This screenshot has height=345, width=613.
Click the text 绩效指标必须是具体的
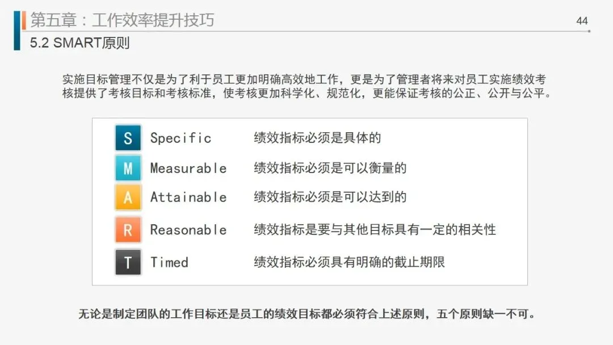317,138
